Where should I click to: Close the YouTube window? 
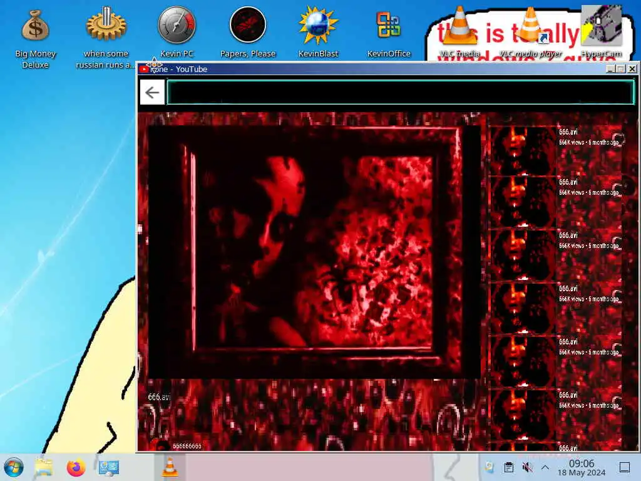(x=632, y=69)
